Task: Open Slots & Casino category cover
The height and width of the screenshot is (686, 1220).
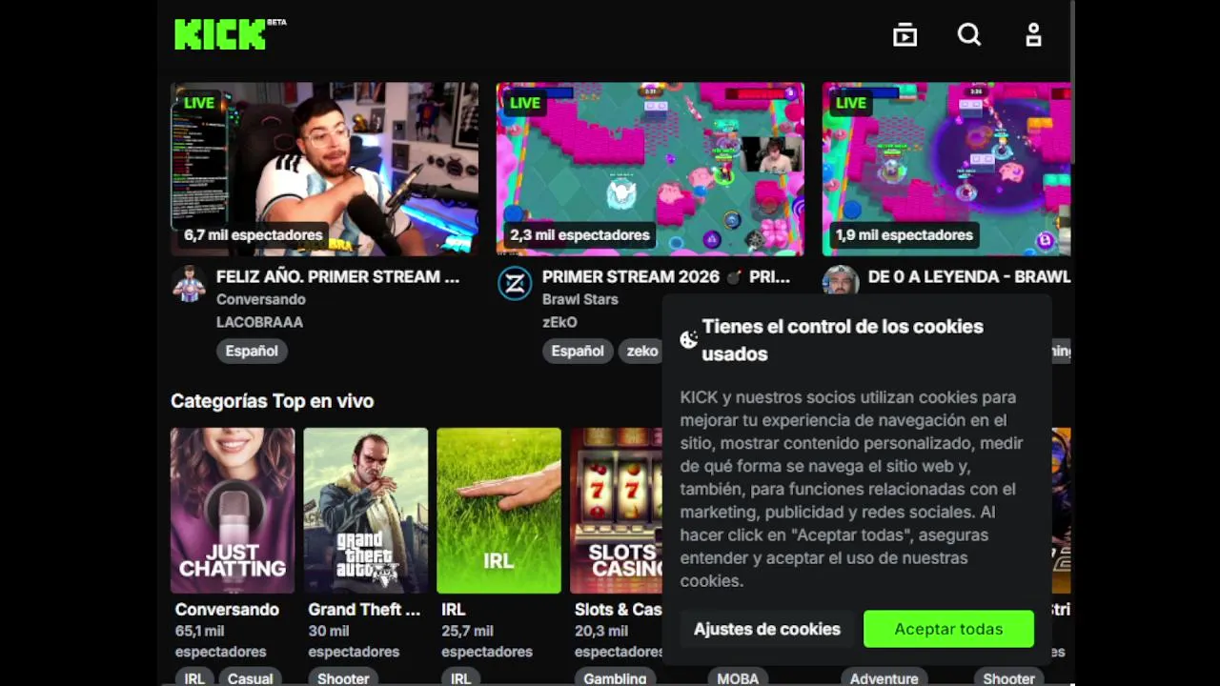Action: pyautogui.click(x=616, y=511)
